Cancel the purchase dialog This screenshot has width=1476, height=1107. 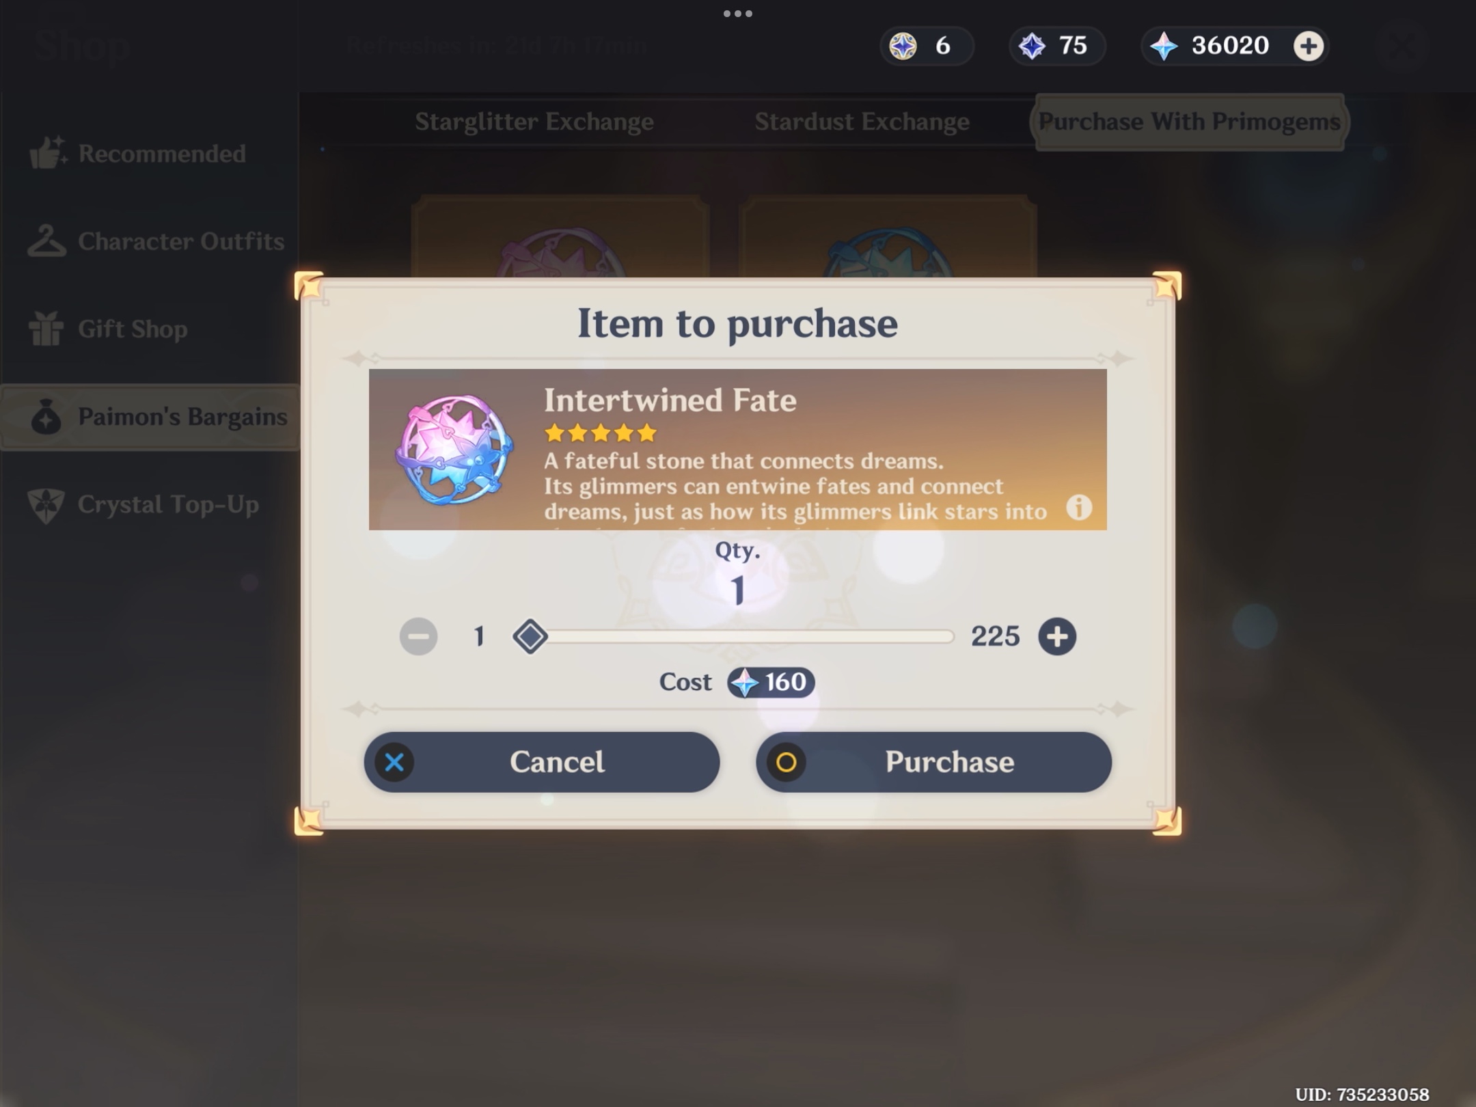coord(541,762)
